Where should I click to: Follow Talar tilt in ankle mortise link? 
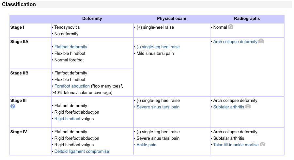[x=236, y=145]
